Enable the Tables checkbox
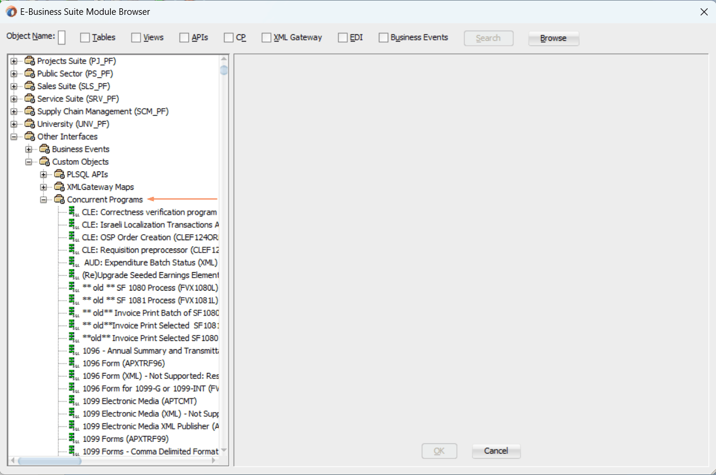Screen dimensions: 716x475 coord(85,37)
